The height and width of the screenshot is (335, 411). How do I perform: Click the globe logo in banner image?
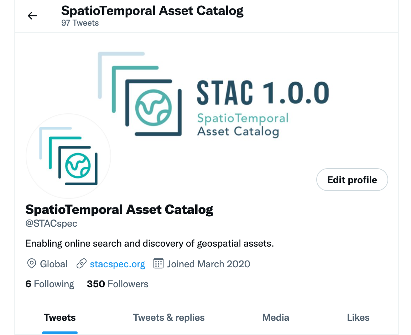pos(154,108)
